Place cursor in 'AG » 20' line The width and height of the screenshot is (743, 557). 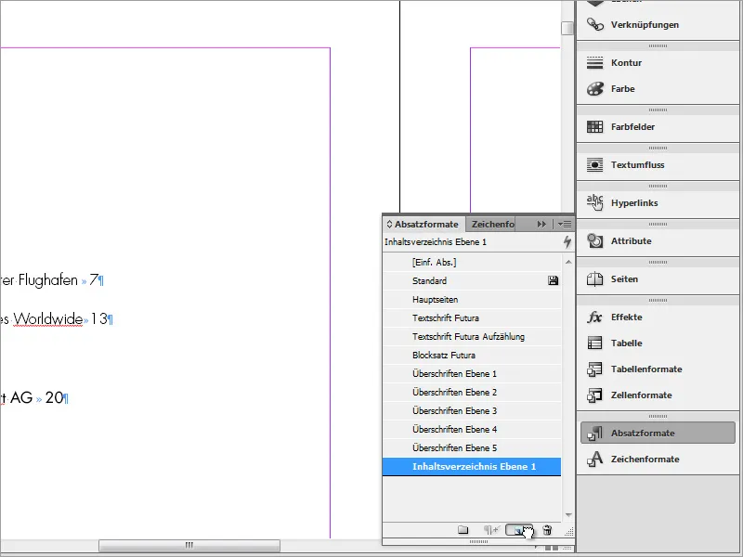coord(34,397)
